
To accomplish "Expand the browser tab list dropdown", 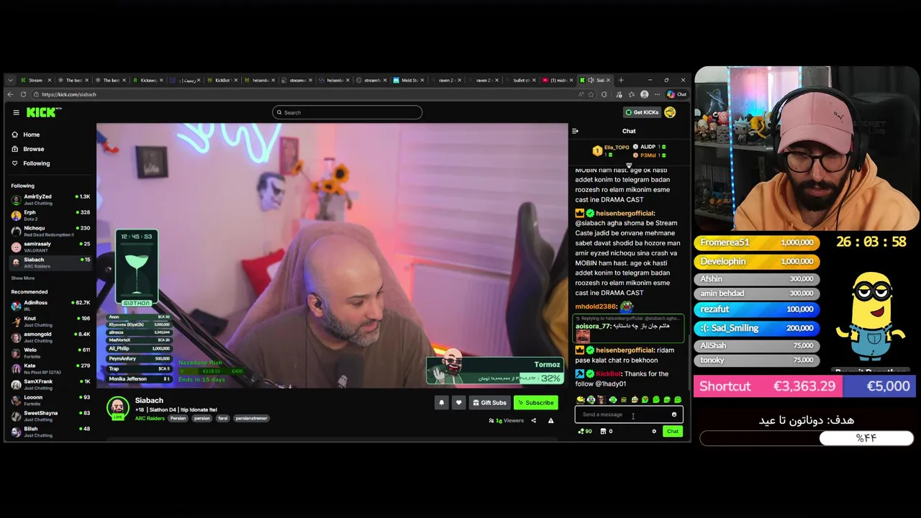I will [11, 80].
